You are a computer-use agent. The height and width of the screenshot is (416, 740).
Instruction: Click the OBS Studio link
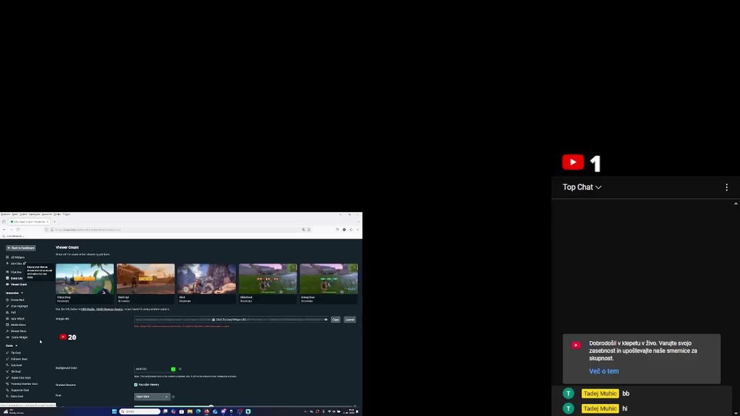pyautogui.click(x=88, y=309)
